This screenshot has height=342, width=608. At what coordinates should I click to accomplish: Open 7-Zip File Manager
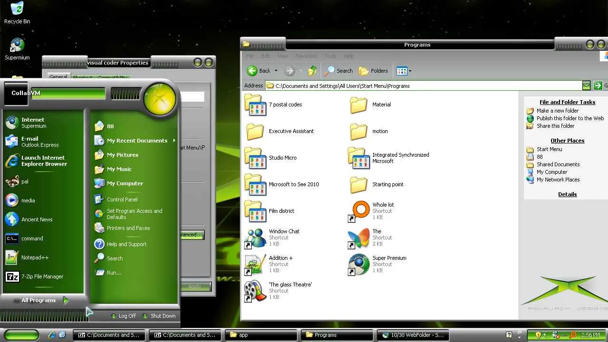[44, 276]
